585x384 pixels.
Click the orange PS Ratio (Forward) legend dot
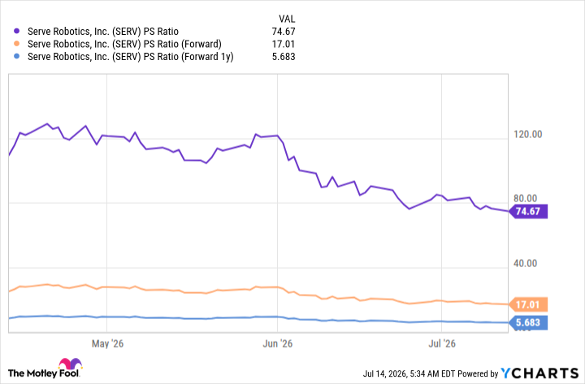(x=16, y=44)
